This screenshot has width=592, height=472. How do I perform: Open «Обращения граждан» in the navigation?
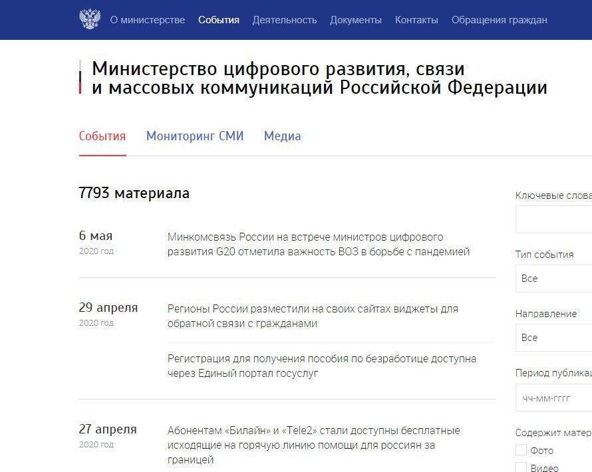(499, 20)
